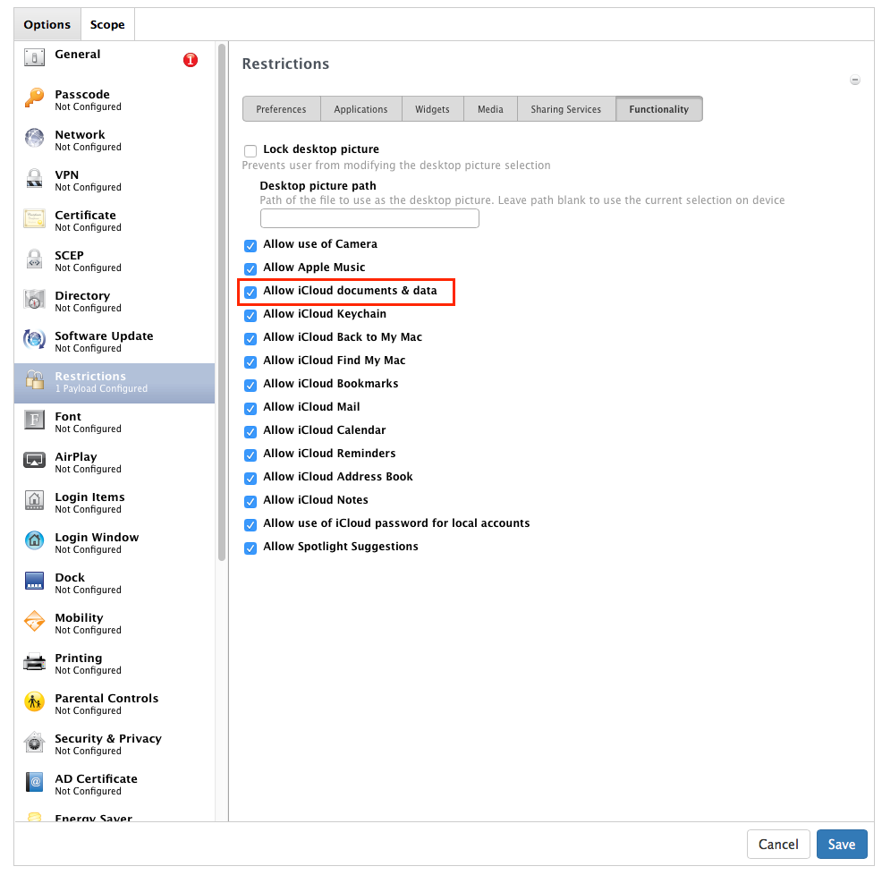Open the Parental Controls icon
Screen dimensions: 882x875
[x=34, y=702]
